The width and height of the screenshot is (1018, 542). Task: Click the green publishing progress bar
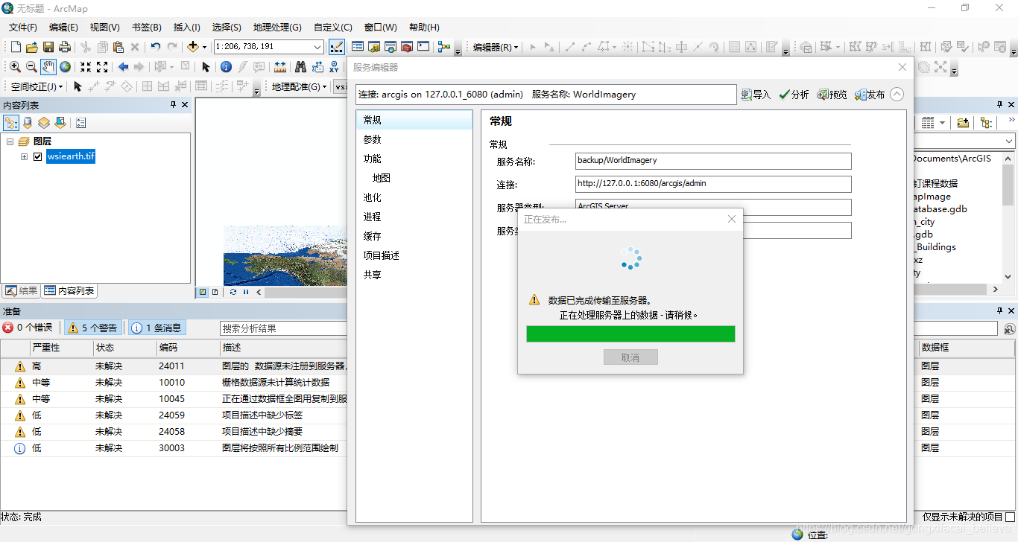[630, 334]
